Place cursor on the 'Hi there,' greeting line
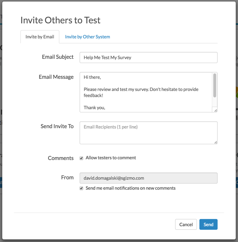238x242 pixels. pyautogui.click(x=92, y=77)
